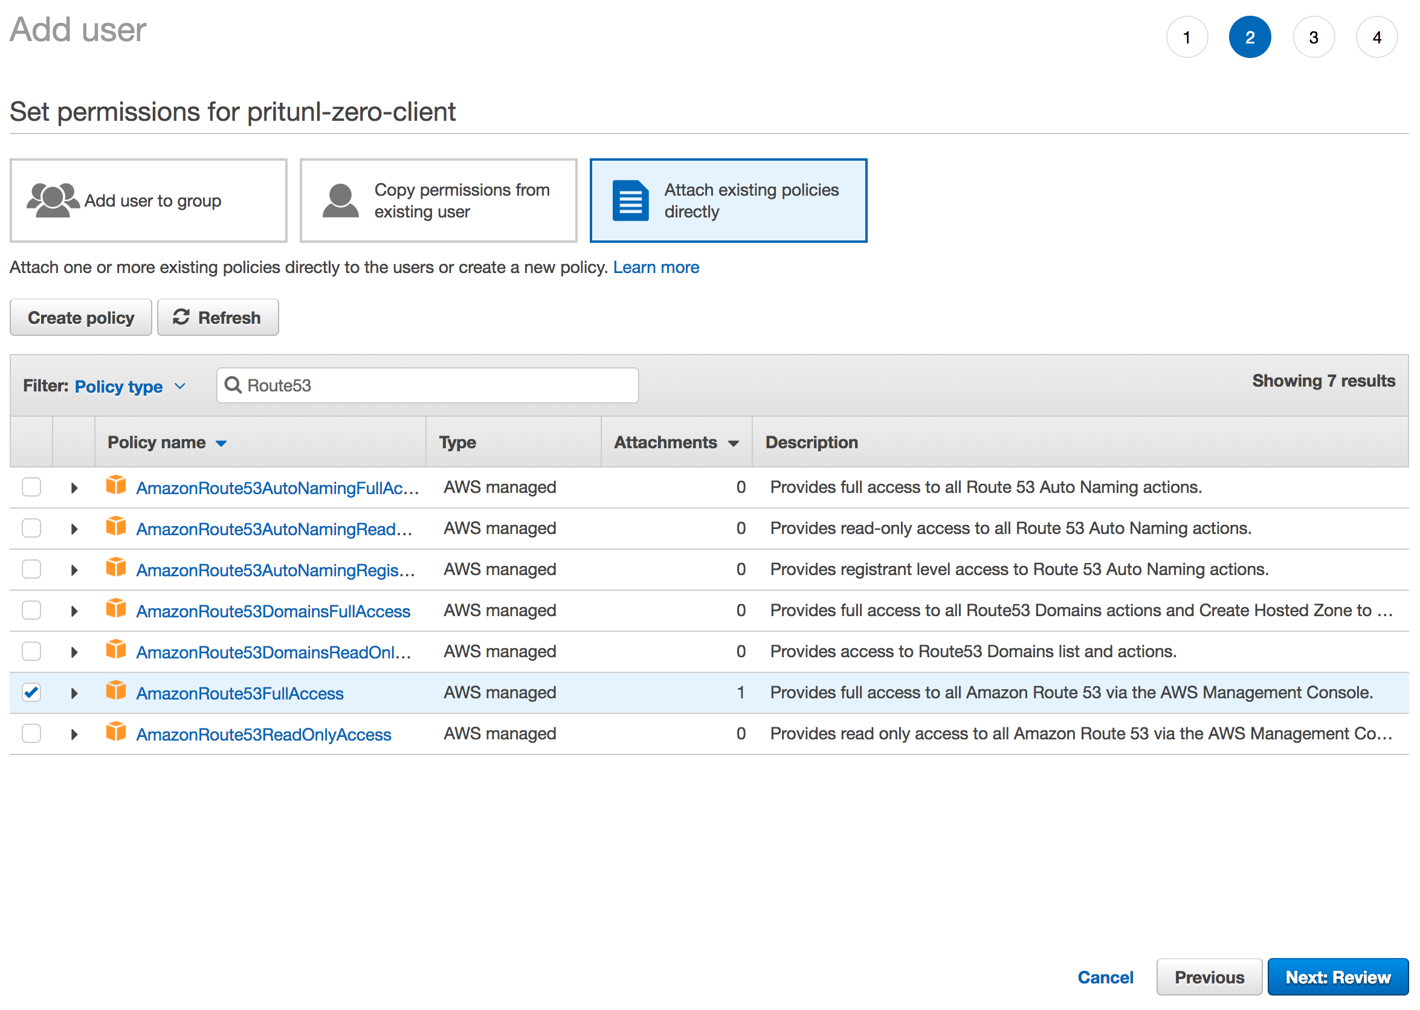Expand the AmazonRoute53DomainsFullAccess row details

tap(74, 611)
